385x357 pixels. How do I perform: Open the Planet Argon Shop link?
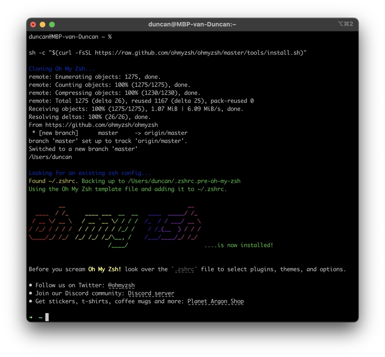coord(216,301)
